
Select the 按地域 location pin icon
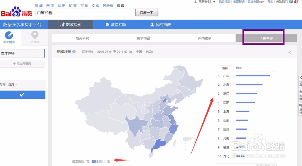point(35,35)
